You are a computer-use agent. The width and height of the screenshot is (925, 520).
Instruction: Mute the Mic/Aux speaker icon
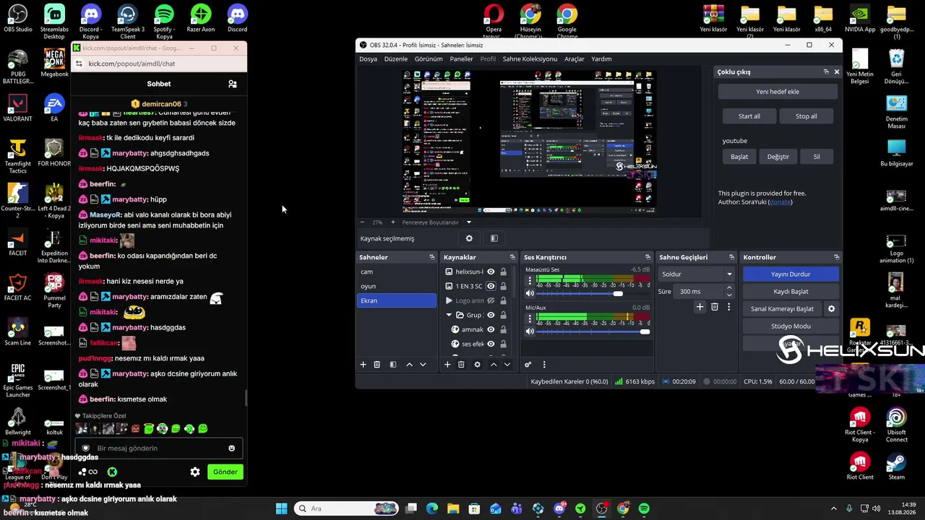(530, 331)
